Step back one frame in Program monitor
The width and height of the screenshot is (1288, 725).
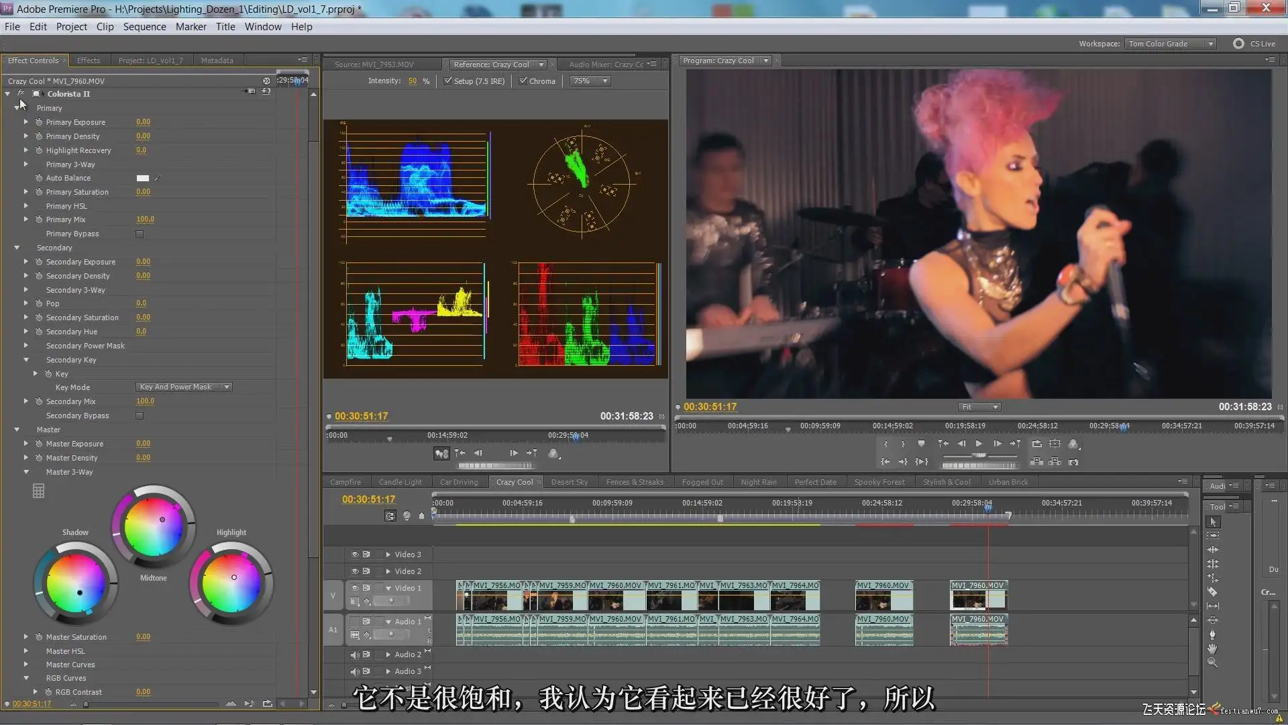[961, 444]
